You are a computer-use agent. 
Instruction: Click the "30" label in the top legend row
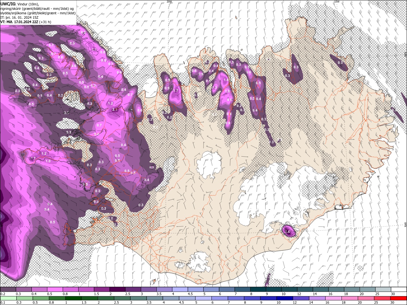392,294
